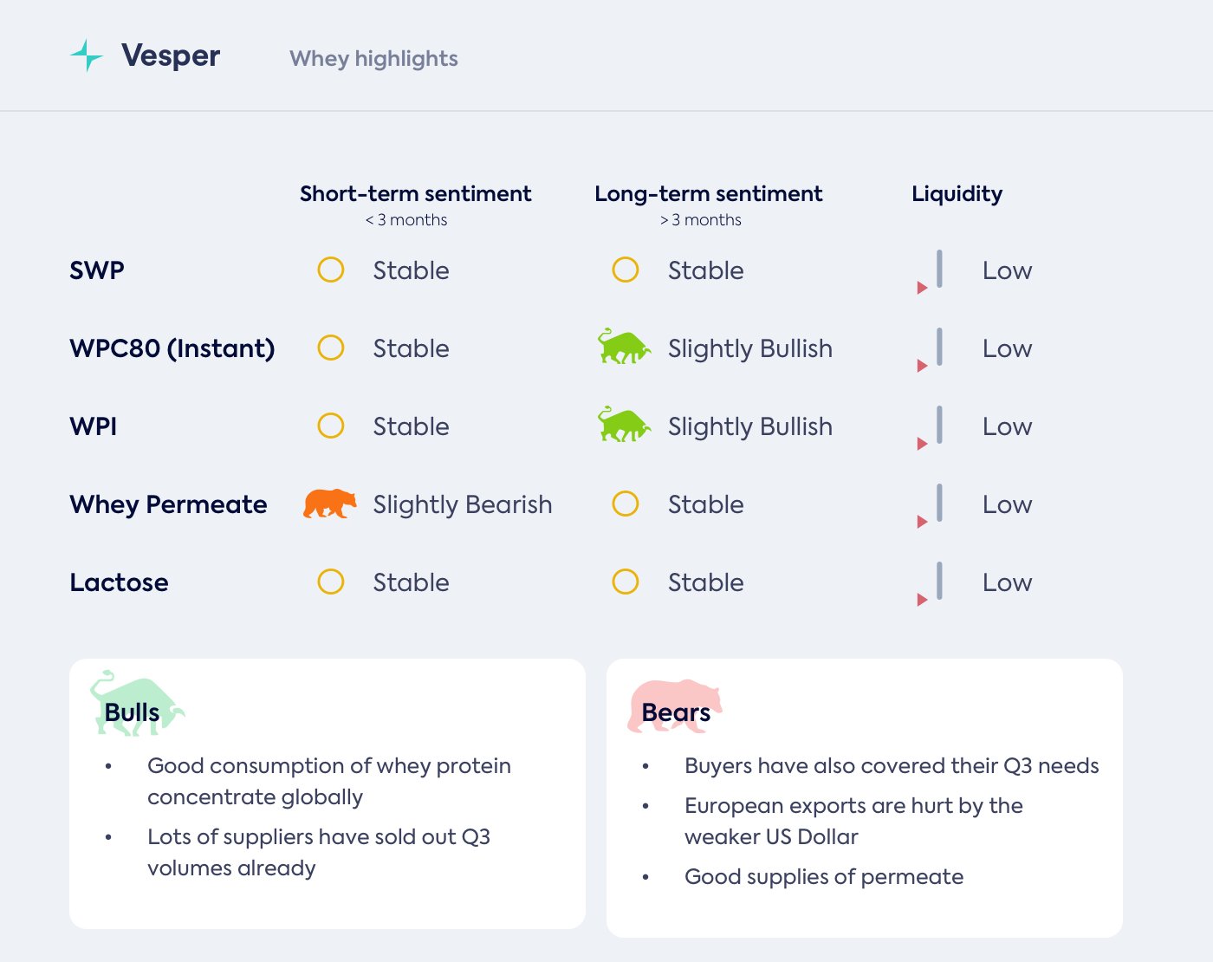Click the Good supplies of permeate bullet

[x=823, y=877]
